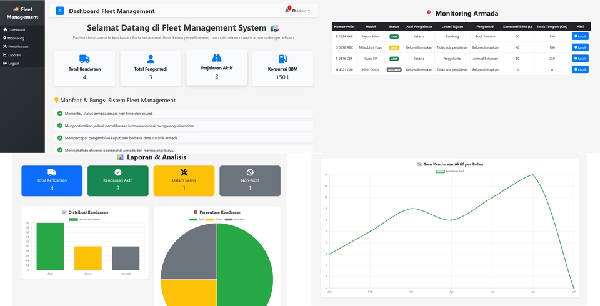Click the truck icon on Total Kendaraan card
Image resolution: width=600 pixels, height=306 pixels.
point(84,59)
